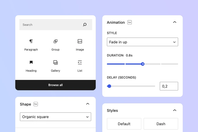The image size is (198, 132).
Task: Open the Organic square shape dropdown
Action: tap(55, 117)
